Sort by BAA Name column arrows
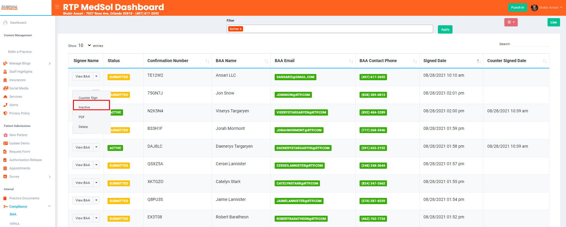 pos(266,61)
